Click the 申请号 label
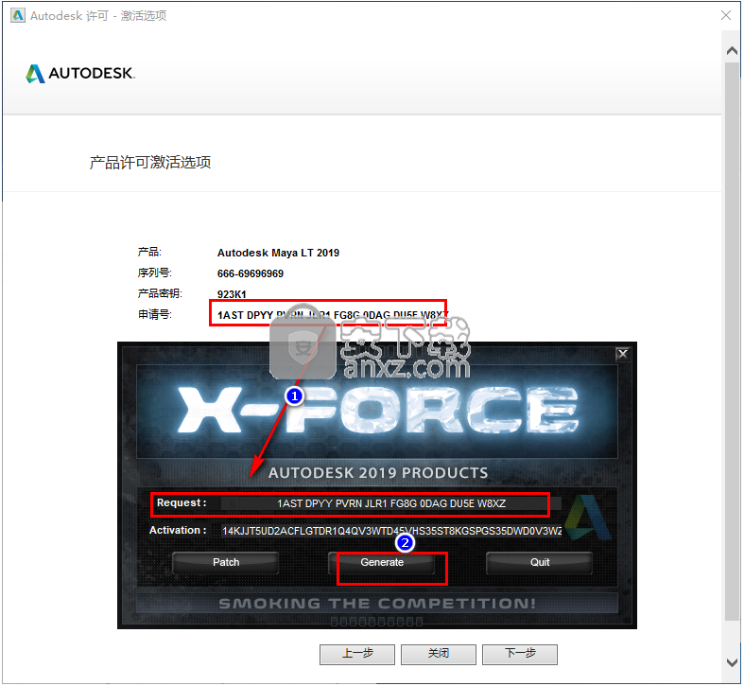Screen dimensions: 744x686 pos(155,314)
